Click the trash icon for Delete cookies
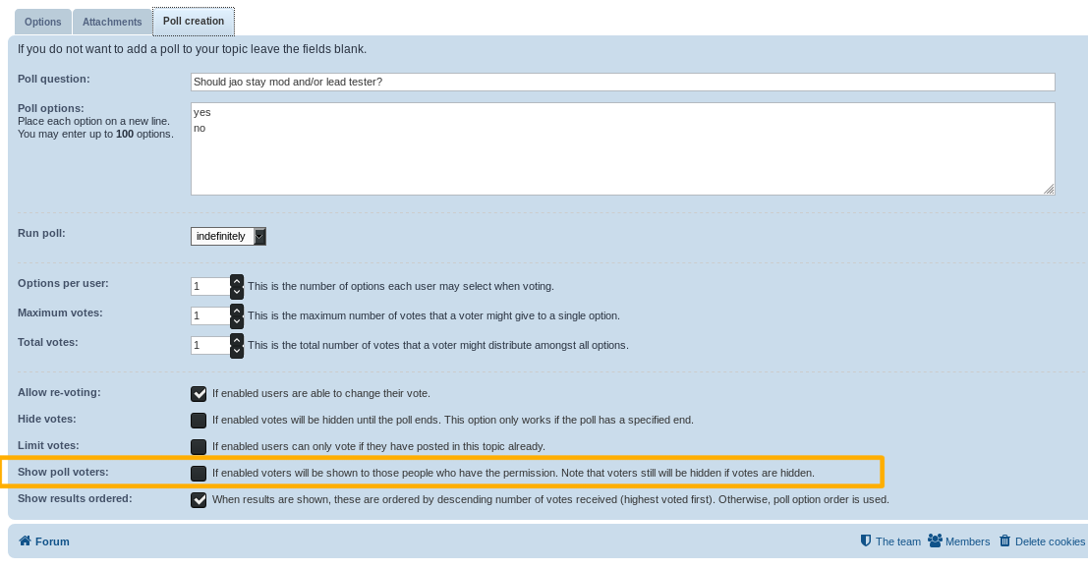Screen dimensions: 1088x569 click(1004, 541)
